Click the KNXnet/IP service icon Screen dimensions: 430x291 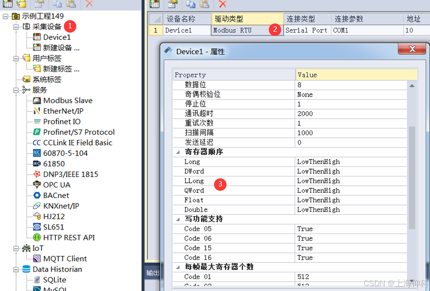(37, 206)
